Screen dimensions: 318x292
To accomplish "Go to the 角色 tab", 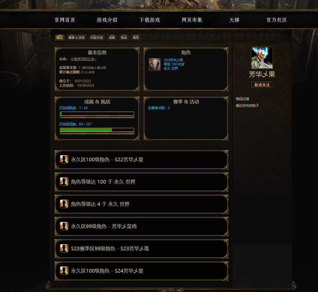I will click(136, 38).
